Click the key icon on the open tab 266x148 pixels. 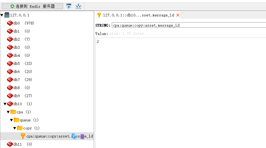coord(99,15)
